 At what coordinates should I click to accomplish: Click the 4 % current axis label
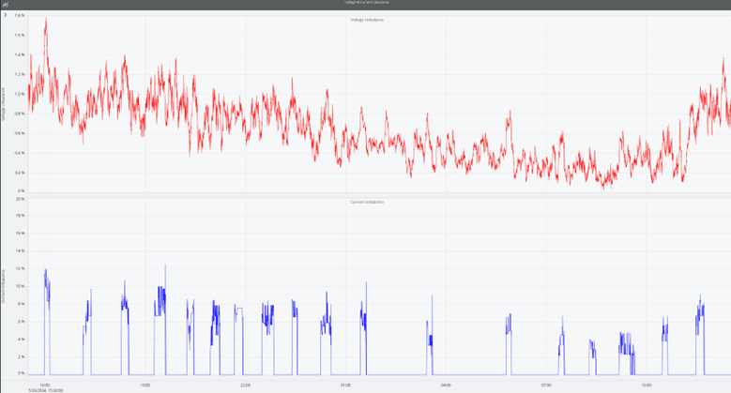(21, 340)
